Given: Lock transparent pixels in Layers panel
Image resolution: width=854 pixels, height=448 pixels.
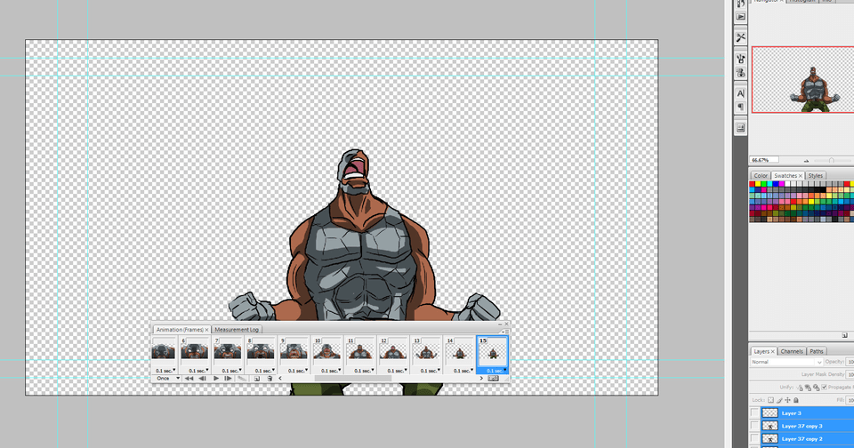Looking at the screenshot, I should coord(770,400).
